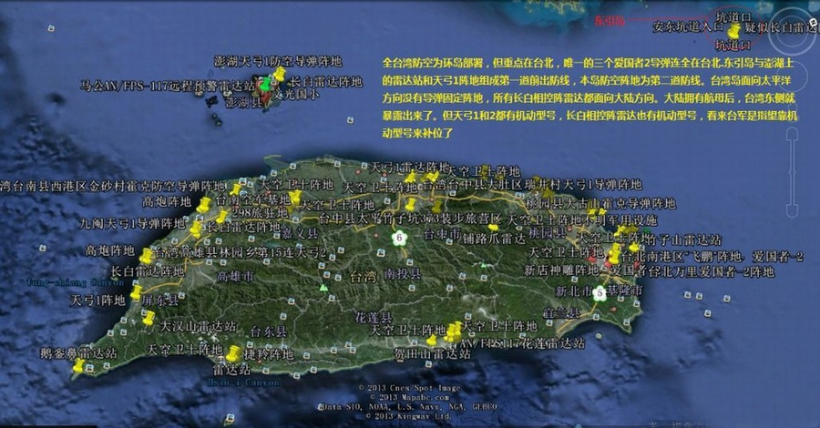Select the pushpin above the 雷达站 label near 捷羚阵地
This screenshot has width=820, height=428.
[234, 352]
